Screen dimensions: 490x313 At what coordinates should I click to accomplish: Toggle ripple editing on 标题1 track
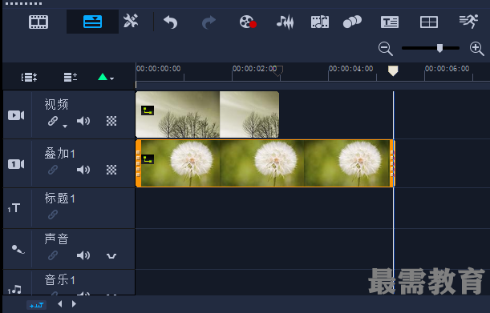coord(53,215)
